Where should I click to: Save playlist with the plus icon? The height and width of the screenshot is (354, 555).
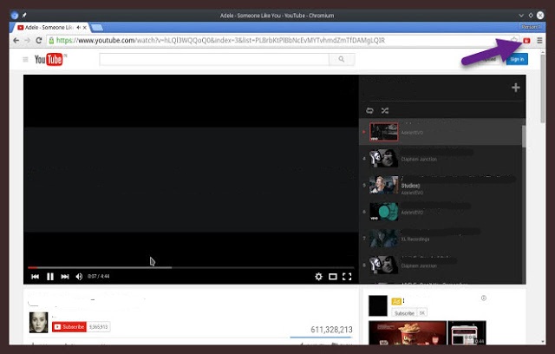[516, 88]
